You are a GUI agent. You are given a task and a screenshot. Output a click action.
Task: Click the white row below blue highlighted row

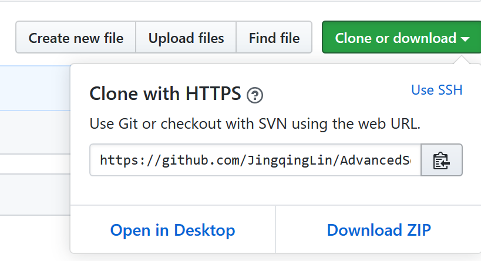pos(35,132)
